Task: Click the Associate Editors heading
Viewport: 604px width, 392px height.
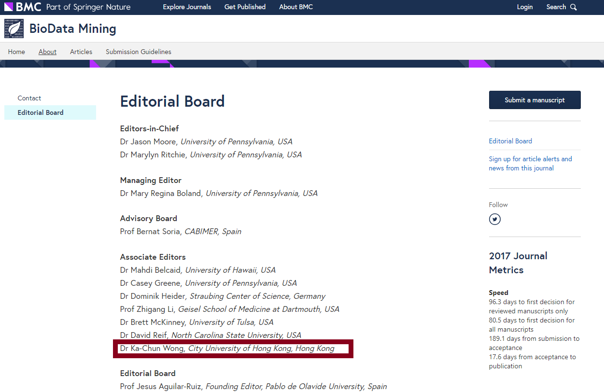Action: tap(153, 257)
